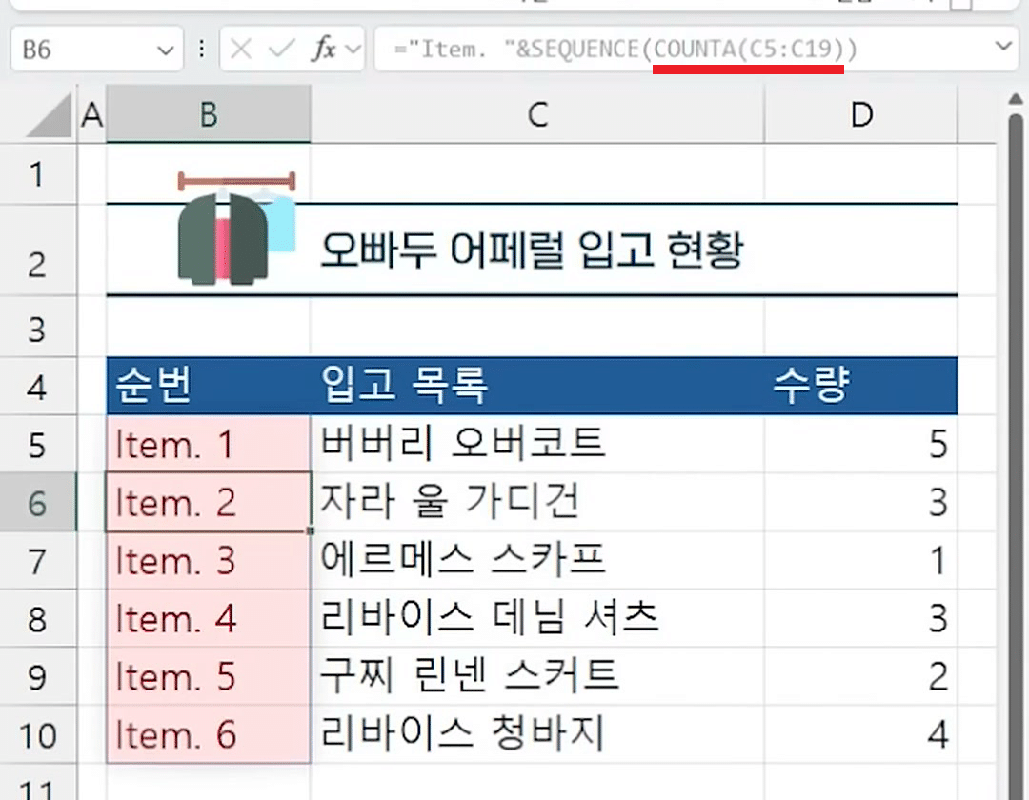Select row 6 header
Screen dimensions: 1029x800
[x=38, y=502]
